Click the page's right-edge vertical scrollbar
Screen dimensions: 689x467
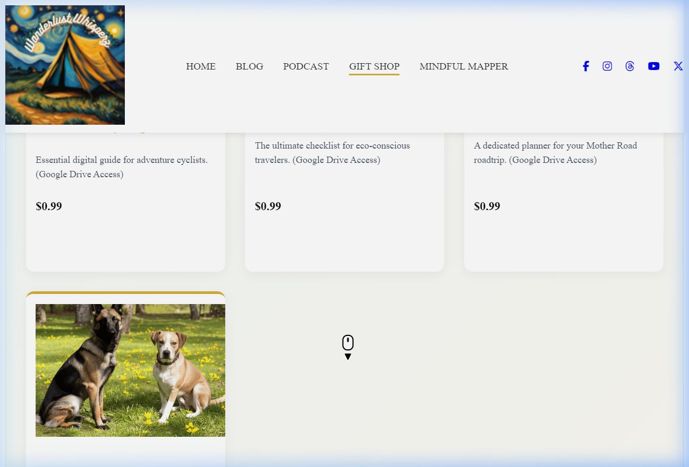(686, 233)
